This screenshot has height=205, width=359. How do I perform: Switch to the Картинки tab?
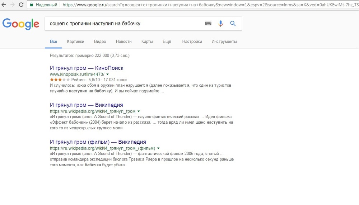[x=75, y=42]
